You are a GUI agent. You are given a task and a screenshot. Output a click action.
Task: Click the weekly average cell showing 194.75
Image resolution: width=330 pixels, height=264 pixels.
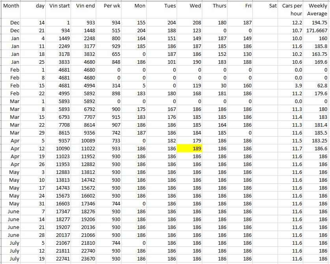317,22
